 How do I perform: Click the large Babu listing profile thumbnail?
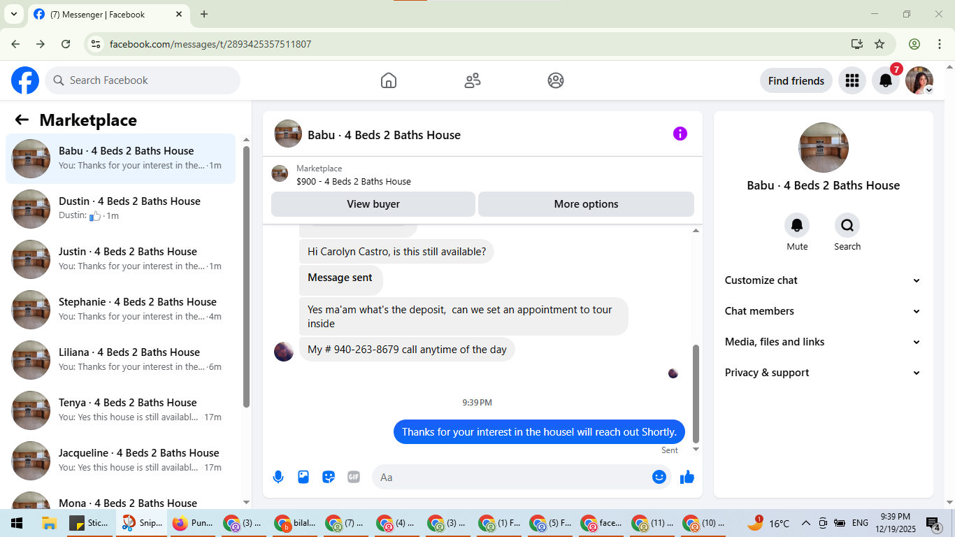pyautogui.click(x=824, y=148)
